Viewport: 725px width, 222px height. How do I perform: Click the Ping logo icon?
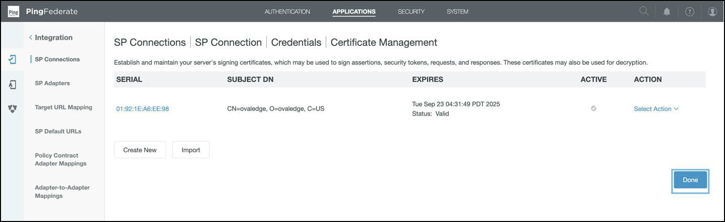14,12
